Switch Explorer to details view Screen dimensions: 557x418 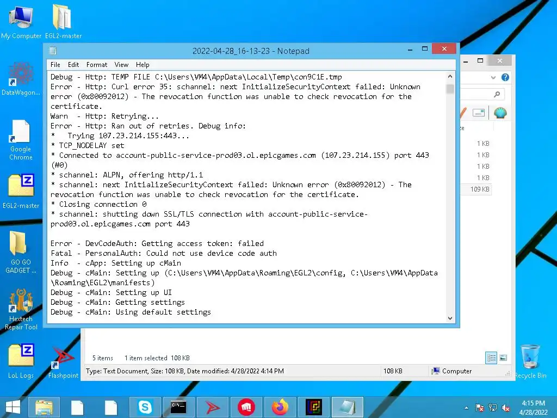pyautogui.click(x=491, y=358)
